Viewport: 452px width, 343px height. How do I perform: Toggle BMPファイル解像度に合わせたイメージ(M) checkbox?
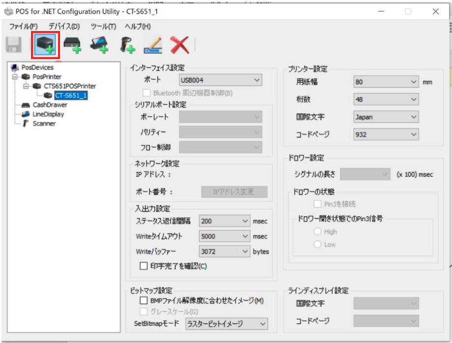[x=144, y=301]
